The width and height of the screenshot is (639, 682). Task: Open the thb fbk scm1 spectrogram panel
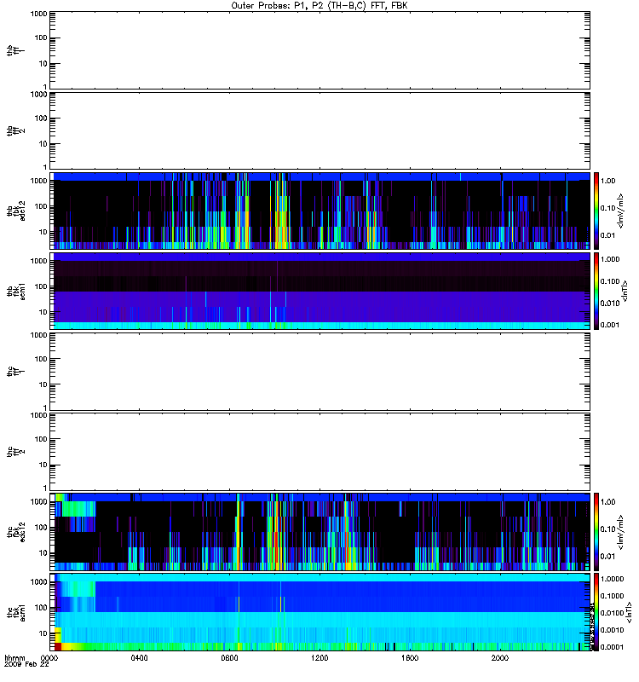[x=320, y=291]
